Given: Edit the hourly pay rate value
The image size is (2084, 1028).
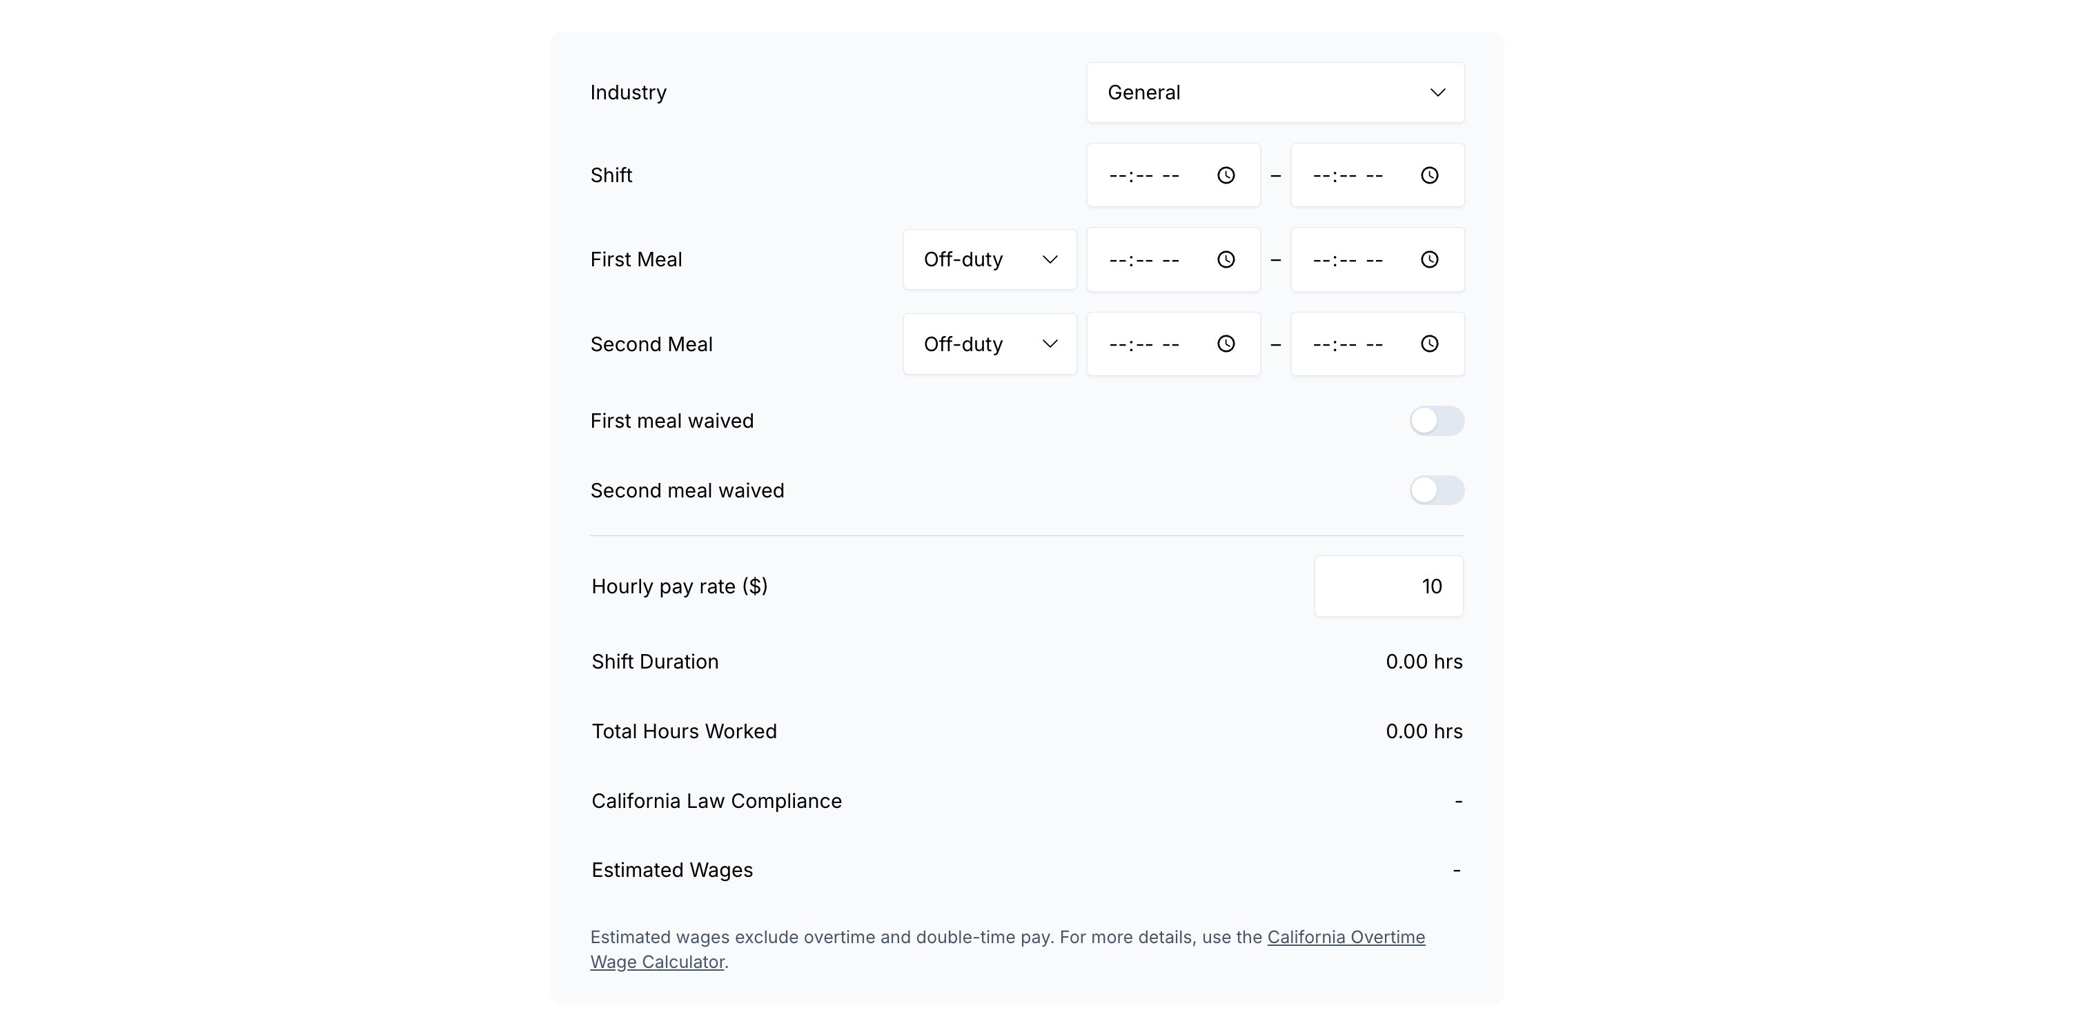Looking at the screenshot, I should point(1388,586).
